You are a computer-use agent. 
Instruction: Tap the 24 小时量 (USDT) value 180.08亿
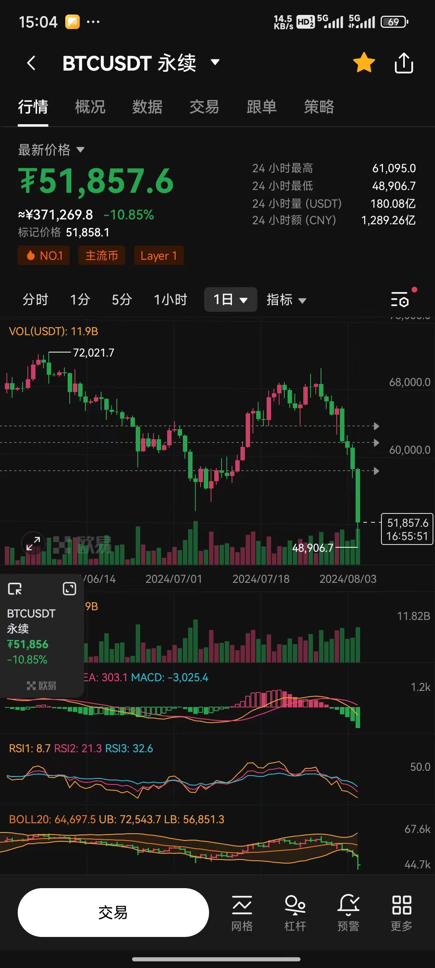coord(393,204)
